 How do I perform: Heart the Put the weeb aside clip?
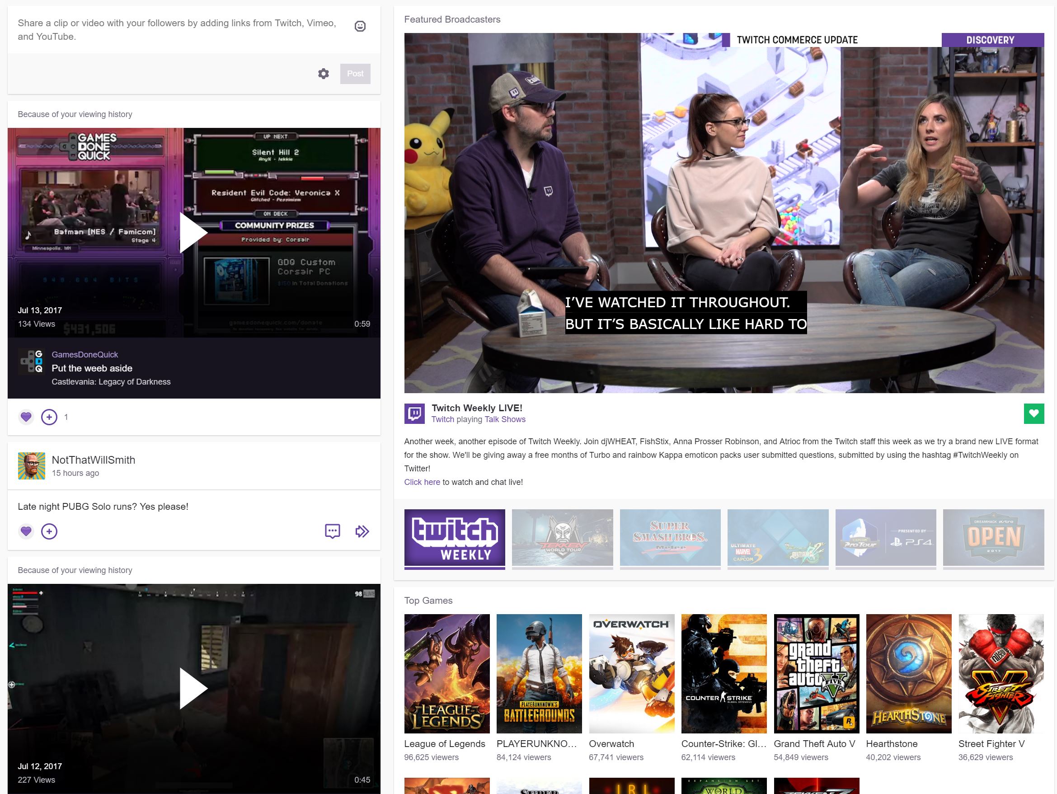pyautogui.click(x=26, y=417)
